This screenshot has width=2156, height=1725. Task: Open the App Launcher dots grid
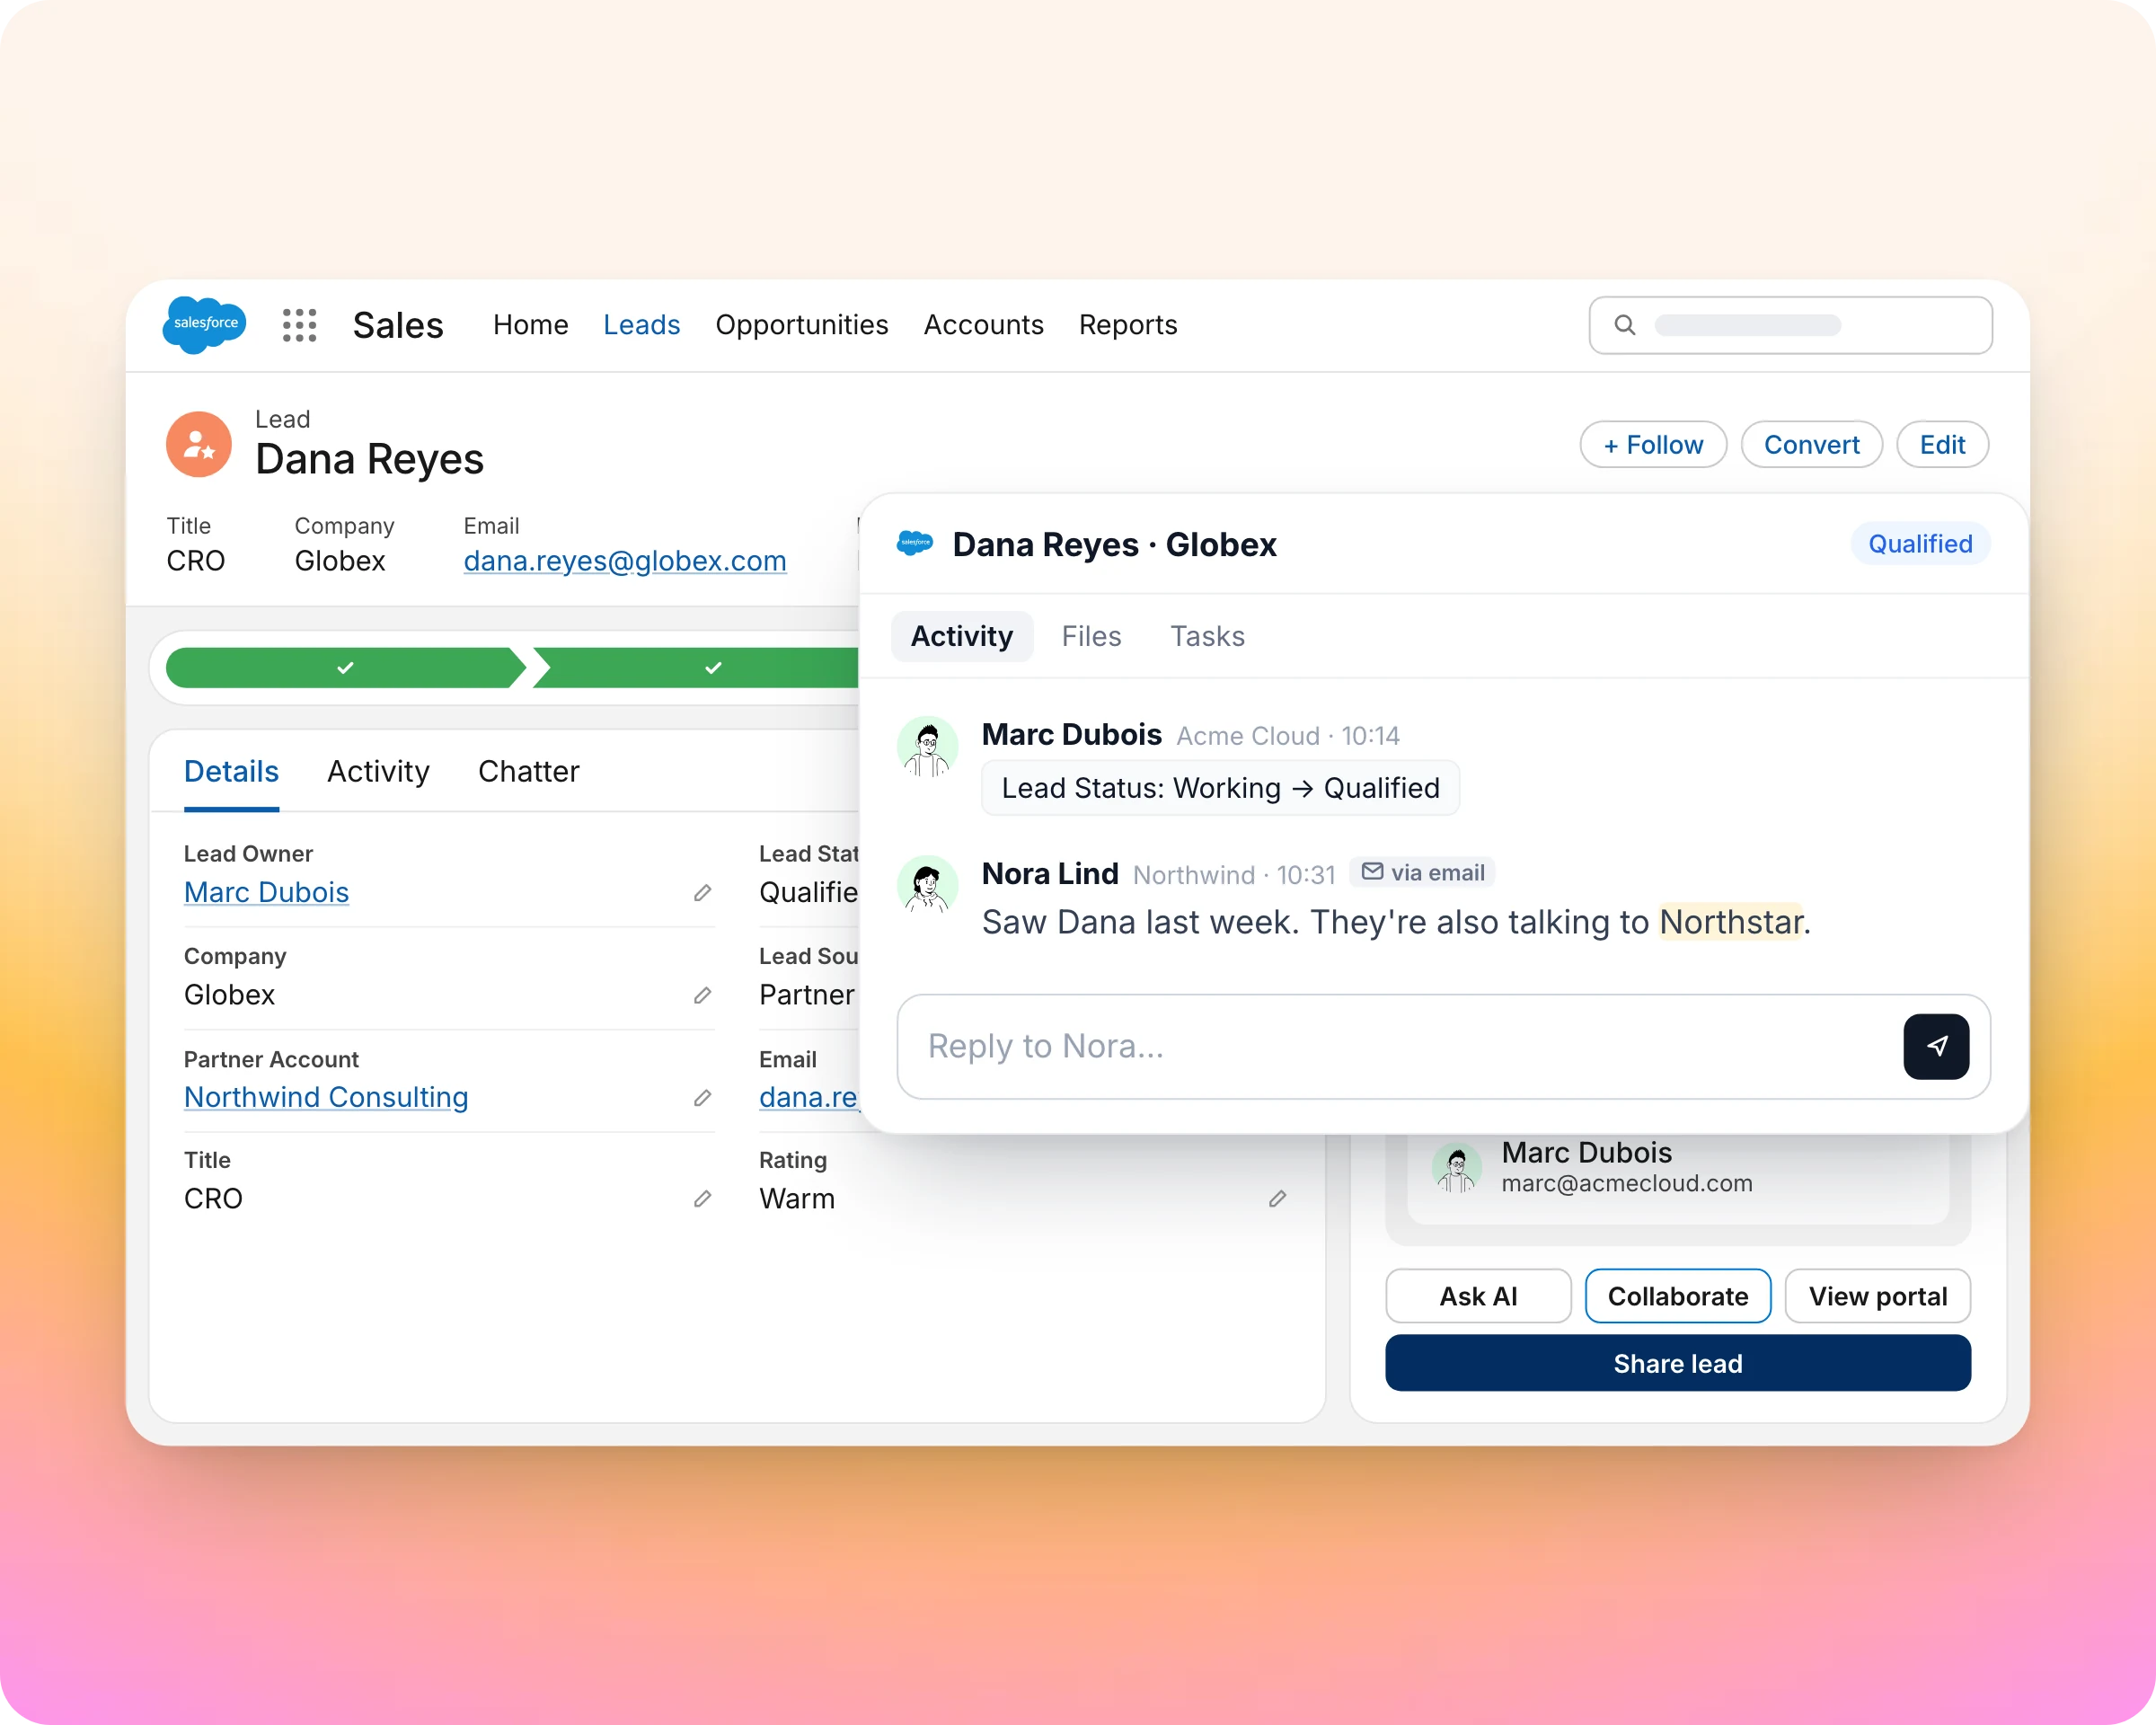tap(299, 325)
